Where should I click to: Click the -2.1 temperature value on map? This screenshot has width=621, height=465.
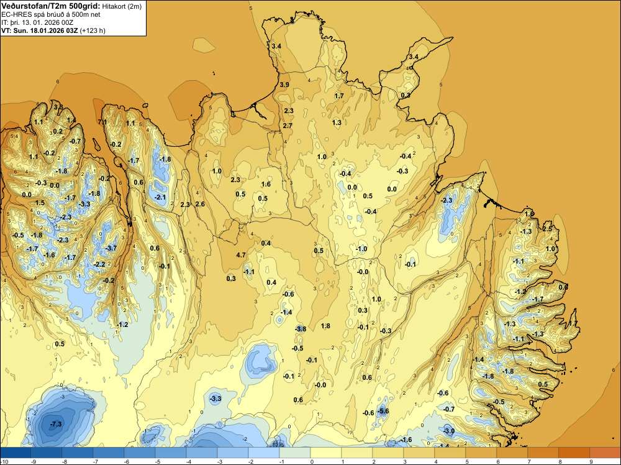(x=160, y=198)
